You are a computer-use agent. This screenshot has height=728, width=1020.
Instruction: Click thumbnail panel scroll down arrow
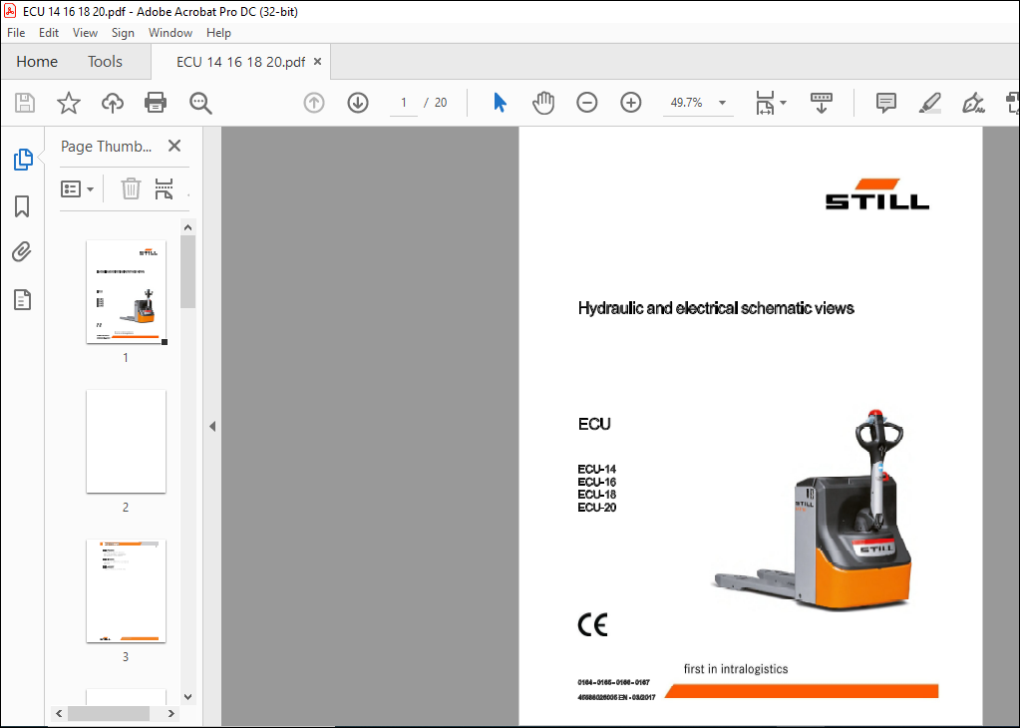[188, 697]
